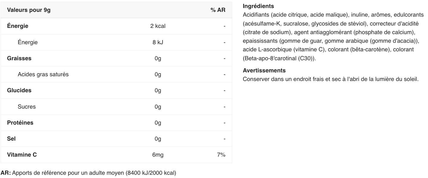
Task: Click the 'Glucides' row label
Action: coord(19,90)
